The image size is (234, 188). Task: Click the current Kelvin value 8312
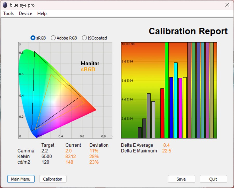coord(71,156)
